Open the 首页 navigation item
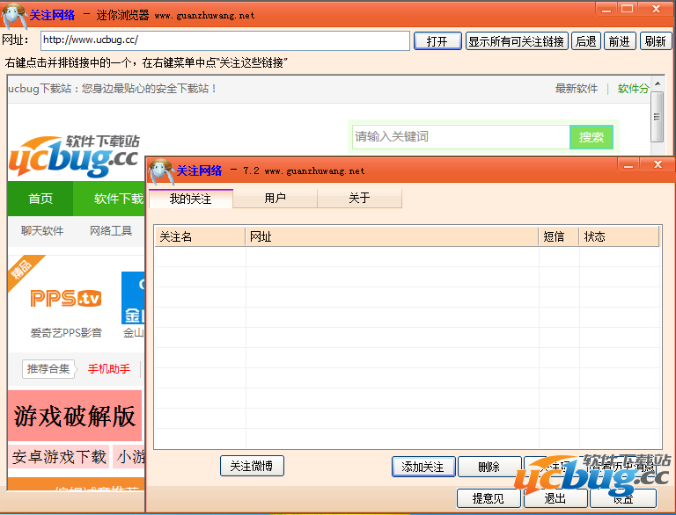The height and width of the screenshot is (515, 676). (40, 199)
